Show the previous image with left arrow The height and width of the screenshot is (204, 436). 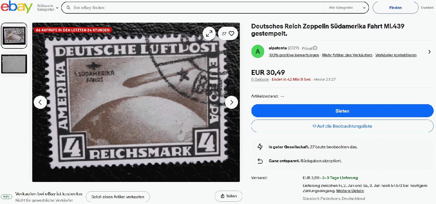(40, 102)
